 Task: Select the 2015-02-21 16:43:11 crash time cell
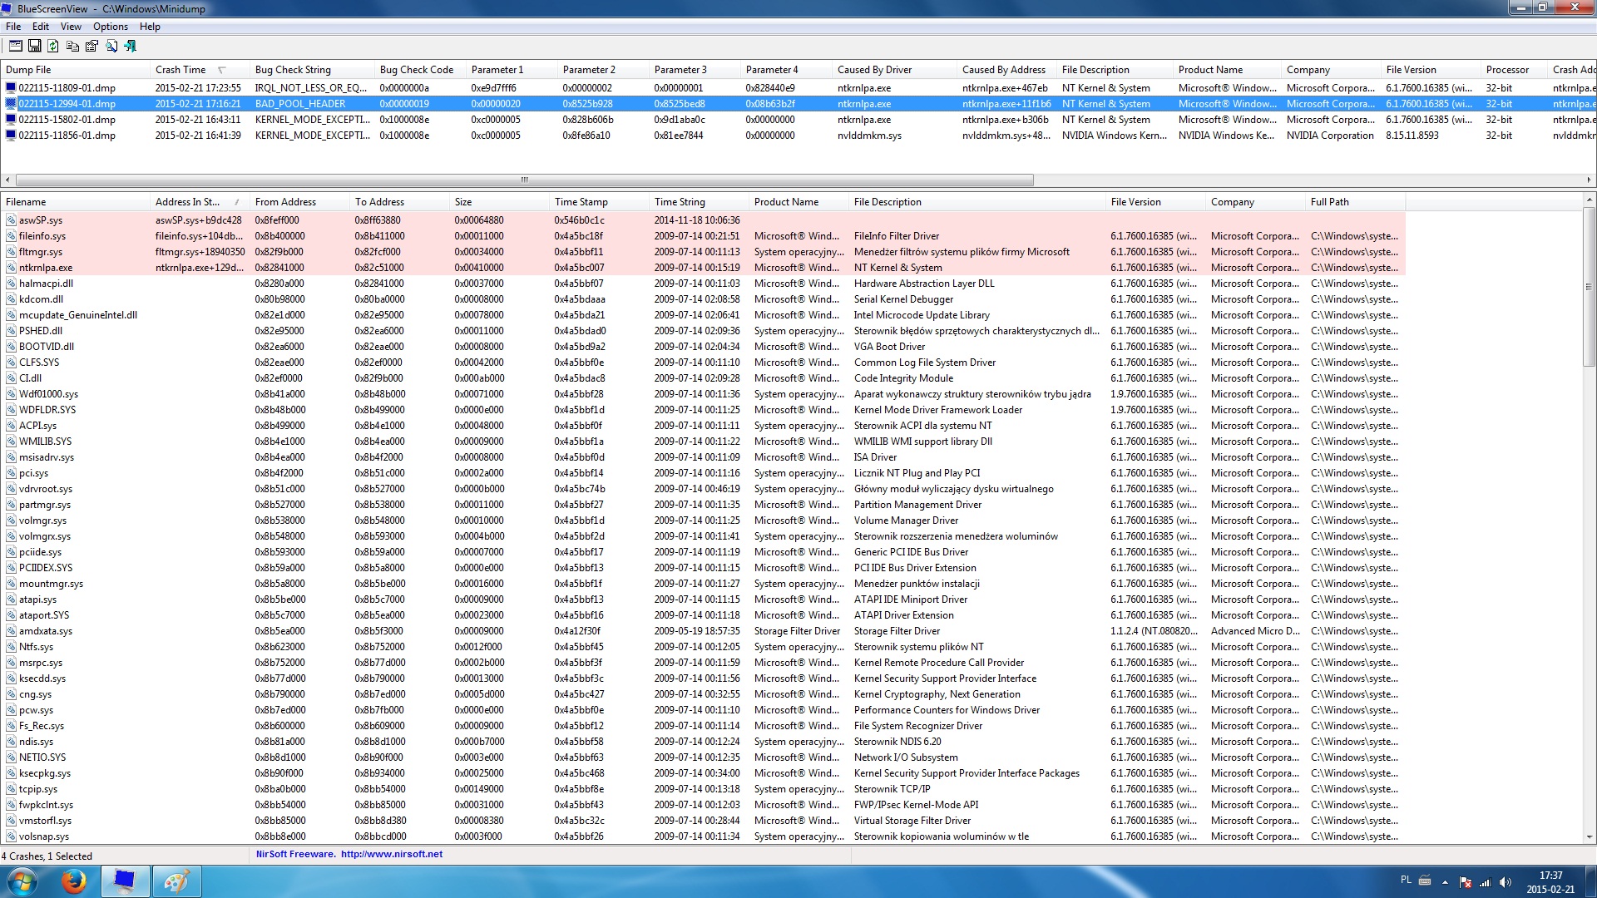point(198,119)
